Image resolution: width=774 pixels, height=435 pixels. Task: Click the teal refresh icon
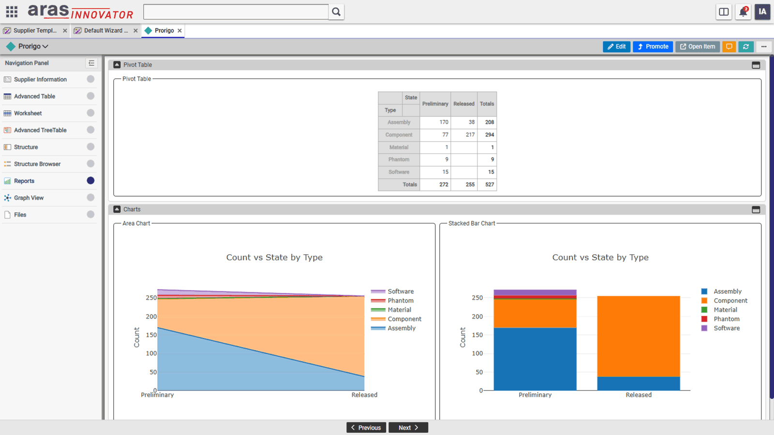point(746,46)
